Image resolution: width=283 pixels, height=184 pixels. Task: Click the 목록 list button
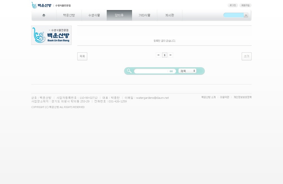(82, 56)
